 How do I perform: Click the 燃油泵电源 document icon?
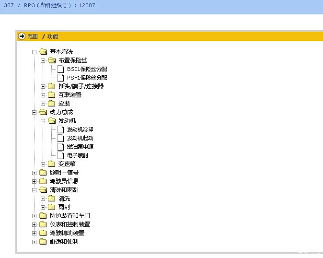pyautogui.click(x=60, y=147)
